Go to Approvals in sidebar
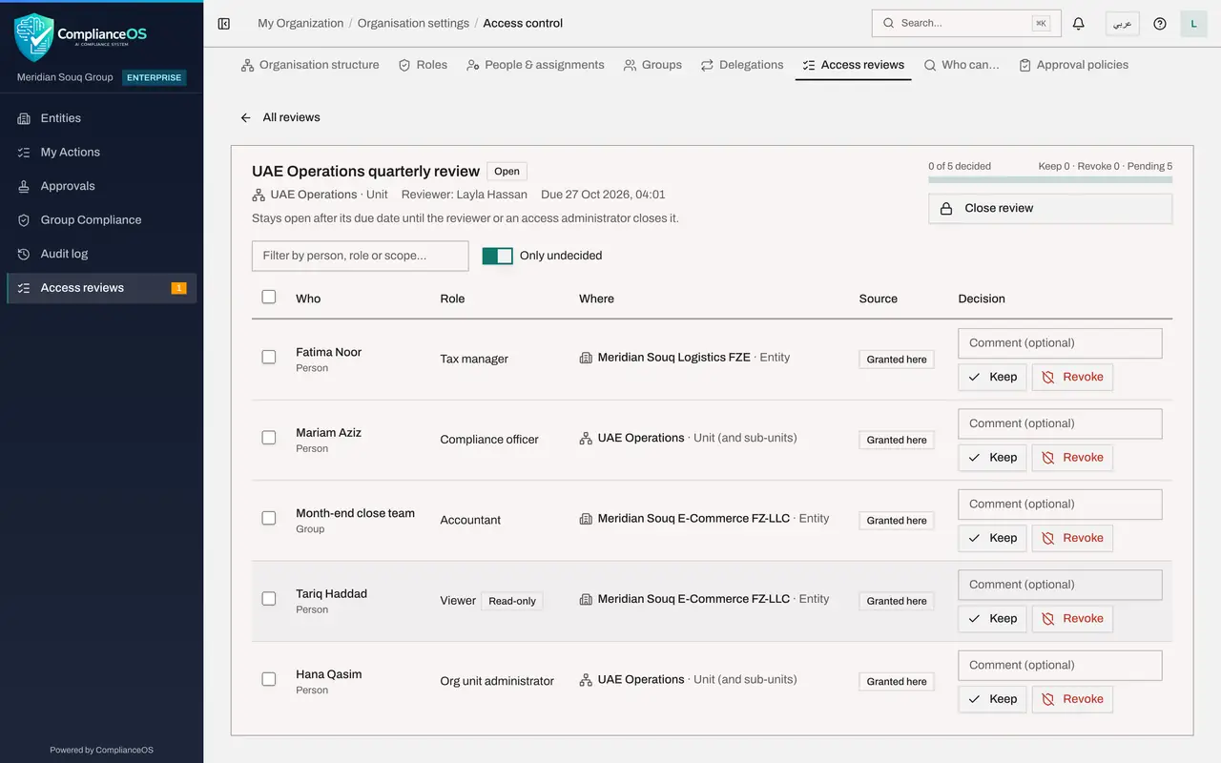Viewport: 1221px width, 763px height. [102, 186]
